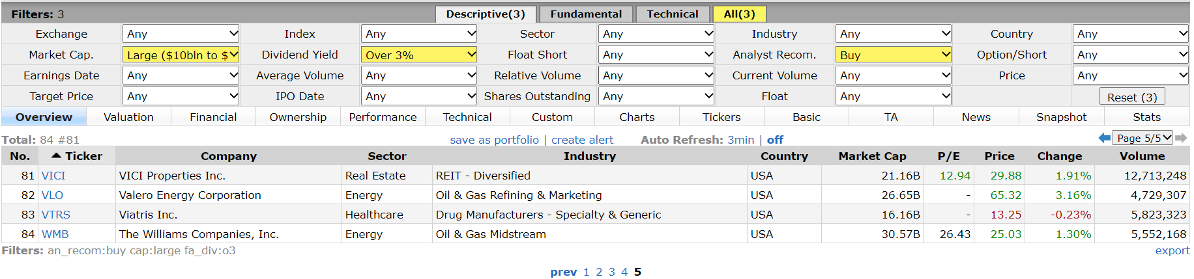The height and width of the screenshot is (279, 1194).
Task: Open the VICI ticker link
Action: [53, 176]
